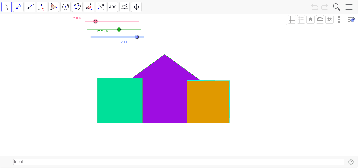Toggle the grid display

click(301, 19)
